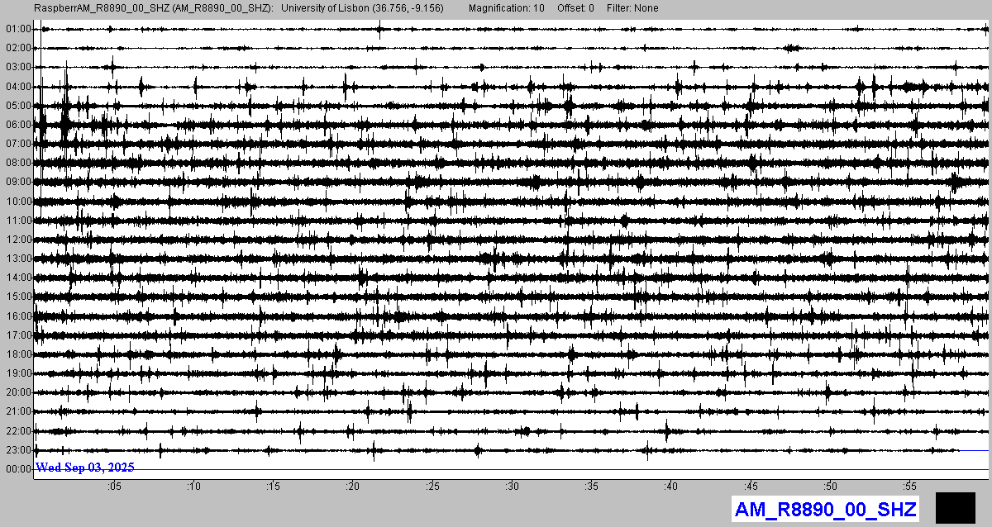The height and width of the screenshot is (527, 992).
Task: Click the :30 minute axis marker
Action: [512, 487]
